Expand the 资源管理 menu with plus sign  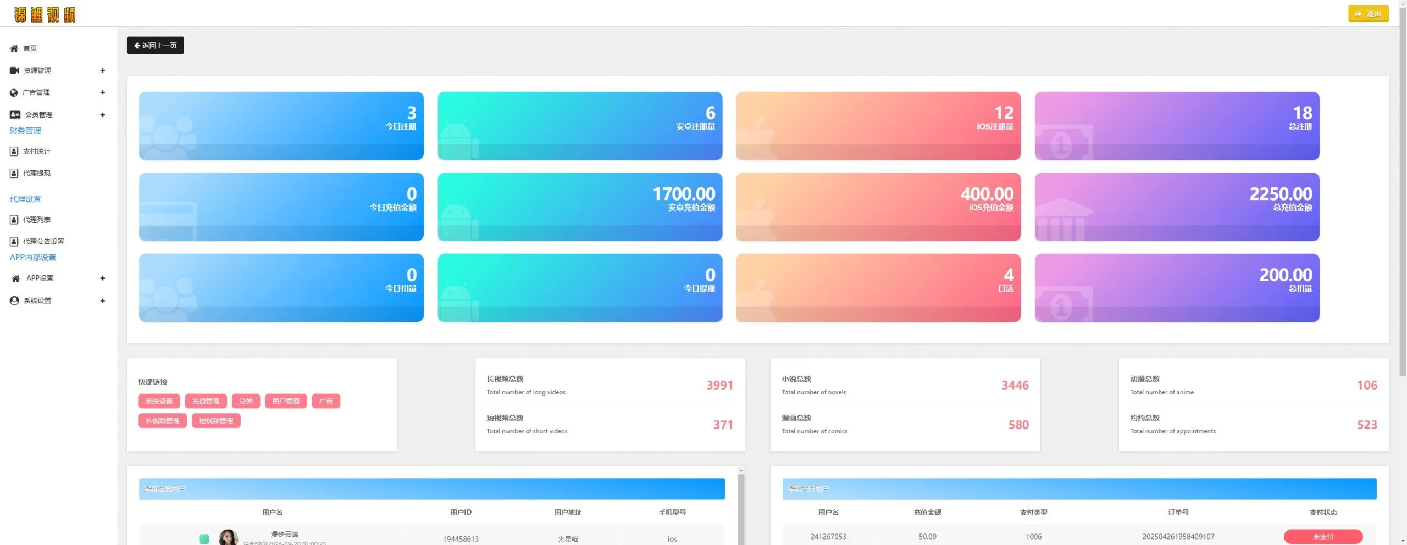coord(102,70)
